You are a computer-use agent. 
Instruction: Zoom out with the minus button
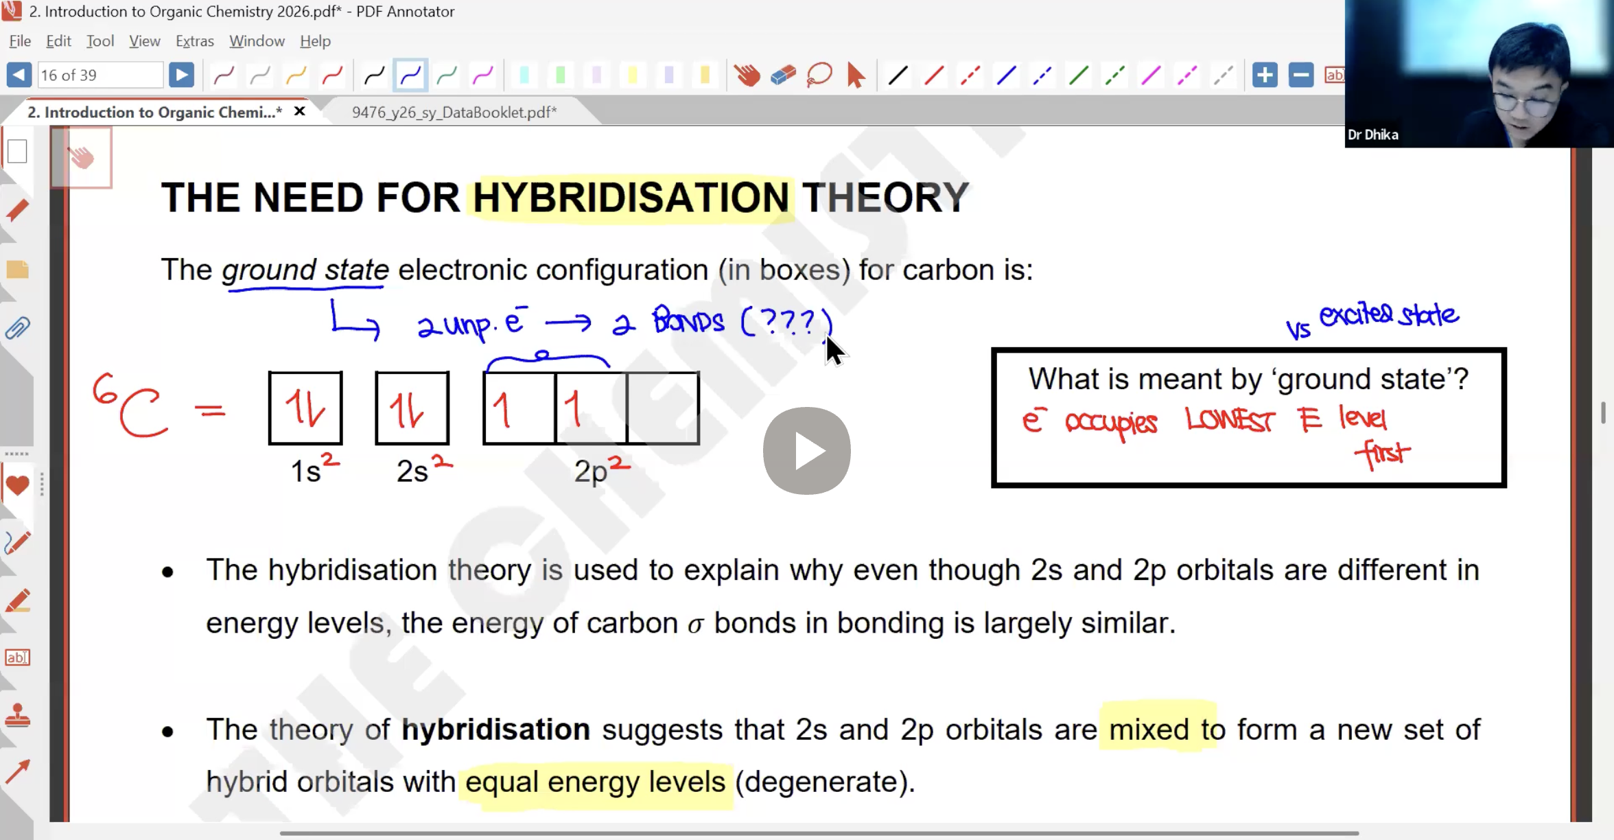[x=1300, y=75]
